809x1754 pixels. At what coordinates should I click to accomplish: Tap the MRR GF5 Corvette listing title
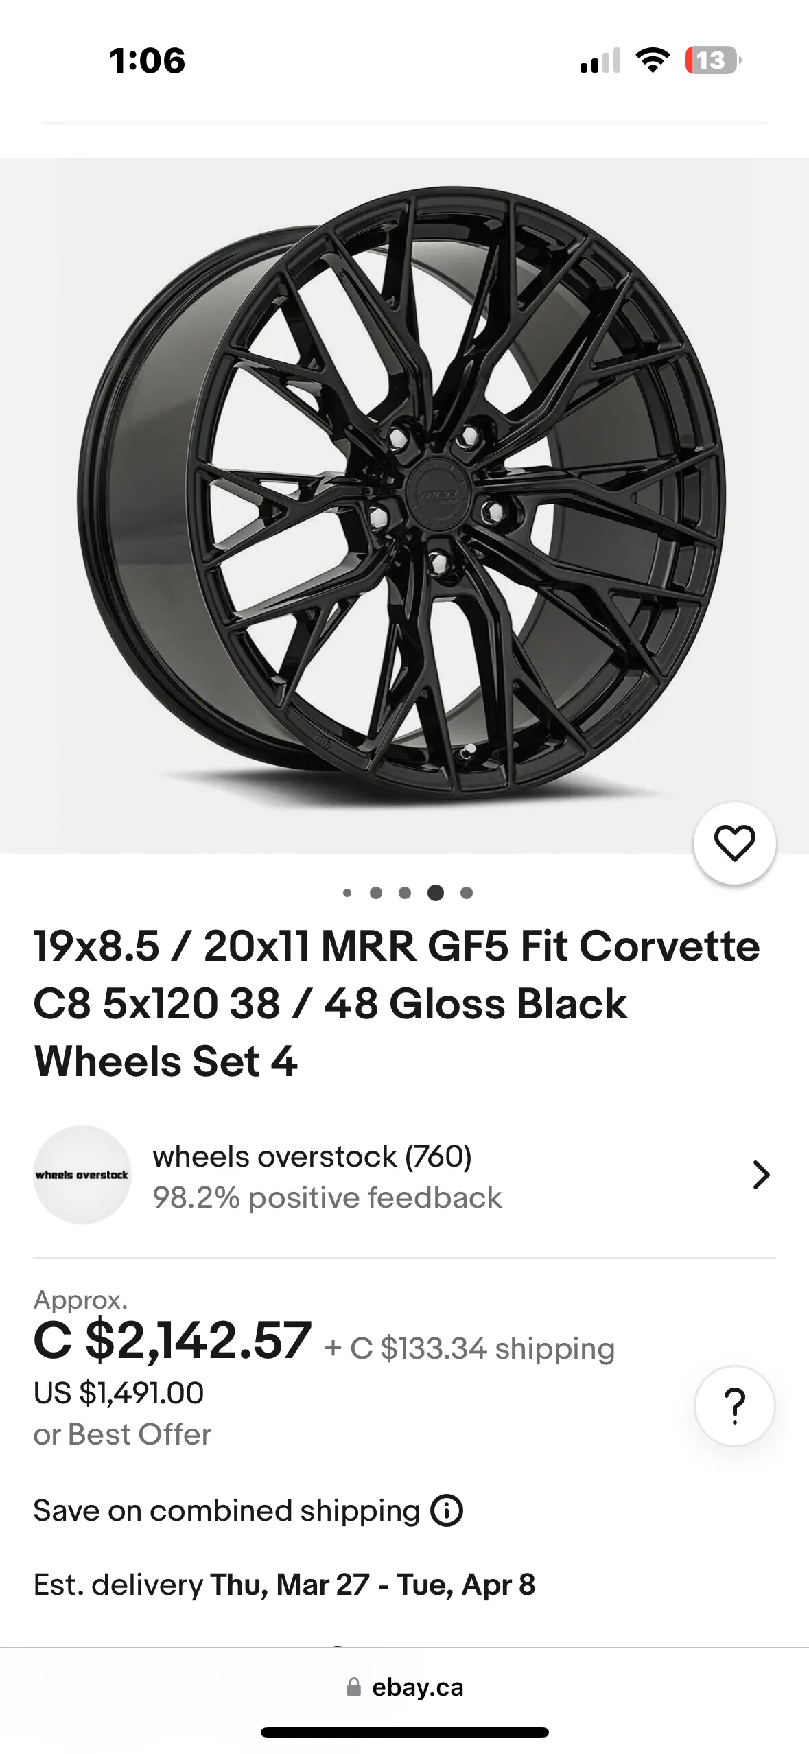pos(397,1003)
